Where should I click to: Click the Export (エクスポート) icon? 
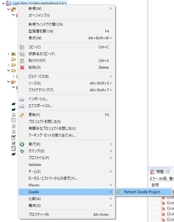(x=22, y=106)
